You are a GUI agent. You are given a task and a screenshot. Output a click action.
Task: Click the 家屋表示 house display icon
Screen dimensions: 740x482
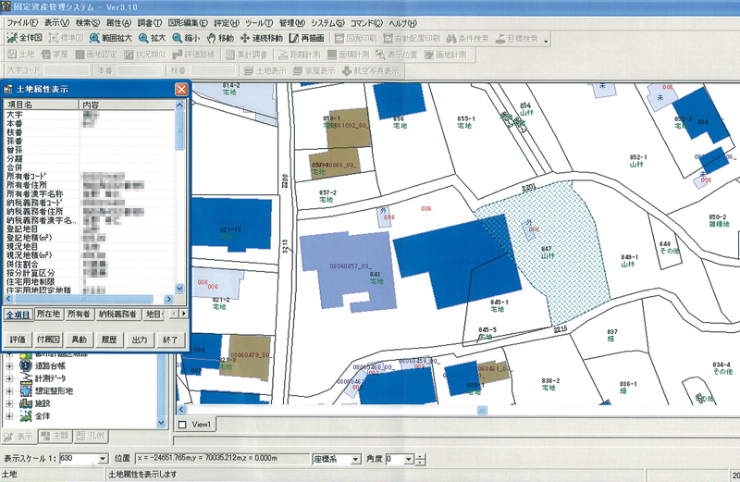point(314,71)
